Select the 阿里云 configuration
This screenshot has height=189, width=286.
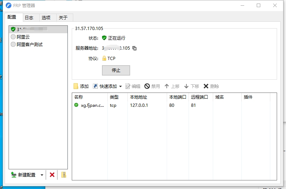pyautogui.click(x=23, y=37)
